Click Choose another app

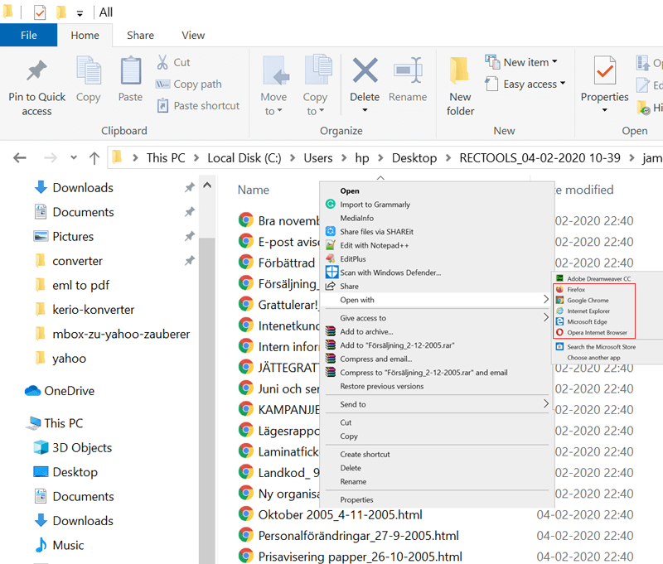pos(593,358)
